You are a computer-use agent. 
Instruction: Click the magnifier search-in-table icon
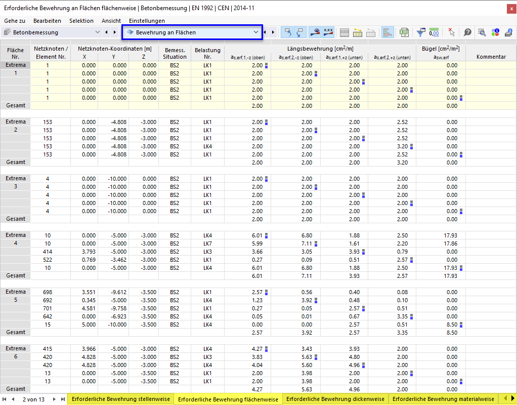[482, 32]
